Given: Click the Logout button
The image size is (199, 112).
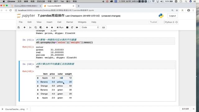Looking at the screenshot, I should [172, 16].
